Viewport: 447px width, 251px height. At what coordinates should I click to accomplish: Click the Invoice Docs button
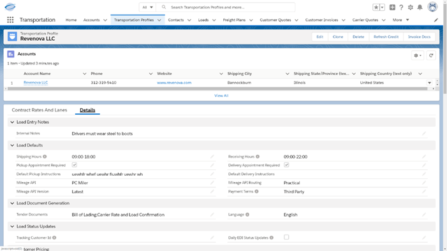(x=419, y=37)
